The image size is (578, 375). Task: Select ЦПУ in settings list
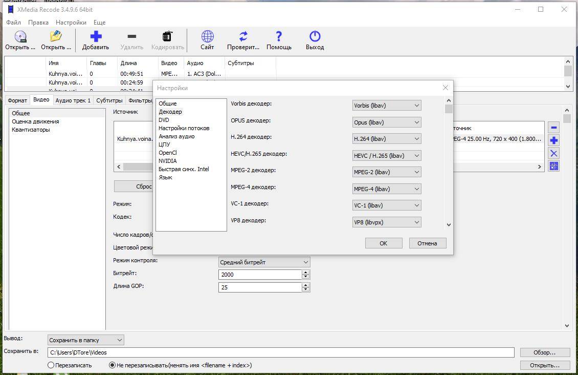(x=164, y=144)
